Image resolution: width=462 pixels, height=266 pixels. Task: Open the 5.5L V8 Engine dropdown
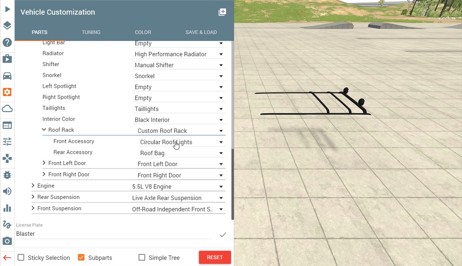(179, 187)
